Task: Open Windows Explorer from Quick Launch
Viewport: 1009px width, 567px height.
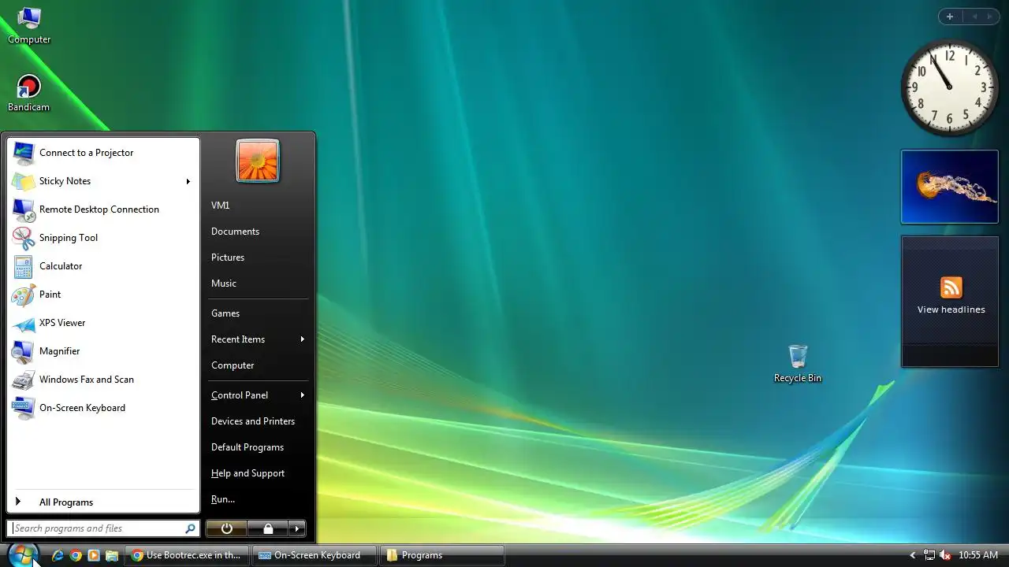Action: point(112,555)
